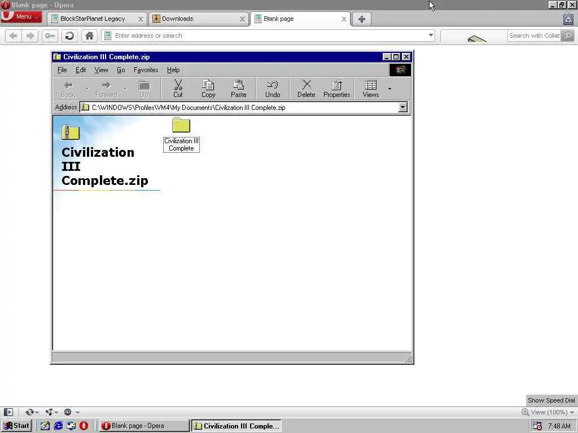Switch to the BlockStarPlanet Legacy tab

(x=93, y=19)
